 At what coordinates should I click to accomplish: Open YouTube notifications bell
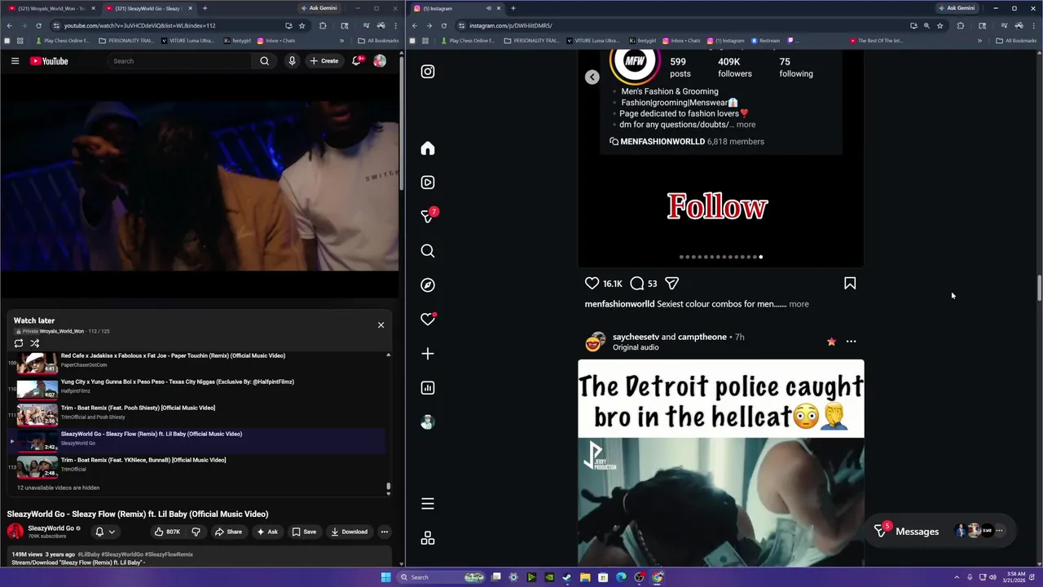[357, 61]
